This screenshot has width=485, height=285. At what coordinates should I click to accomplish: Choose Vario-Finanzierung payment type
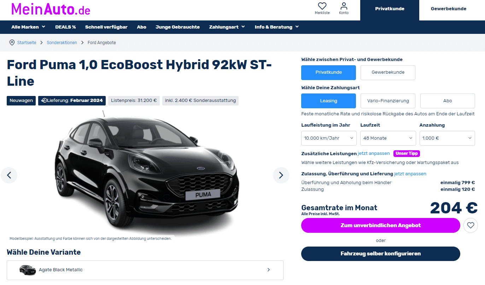388,101
